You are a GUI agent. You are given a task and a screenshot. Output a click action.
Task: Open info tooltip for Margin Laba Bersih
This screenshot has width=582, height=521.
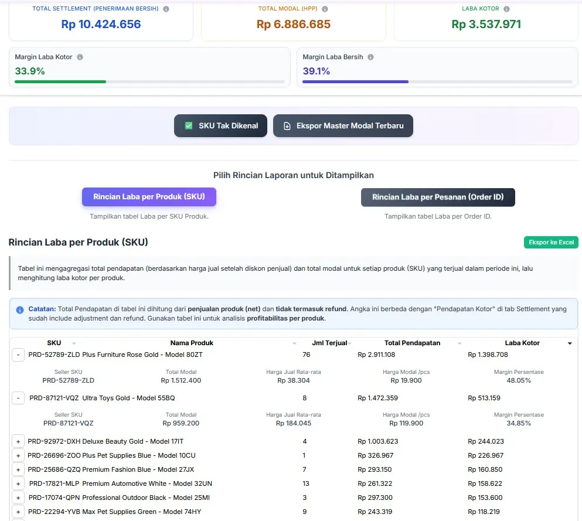coord(370,57)
